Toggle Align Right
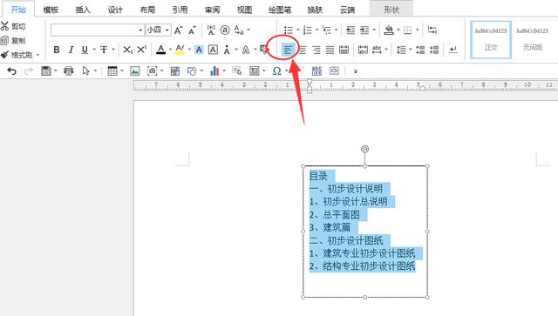Screen dimensions: 558x316 [x=316, y=50]
